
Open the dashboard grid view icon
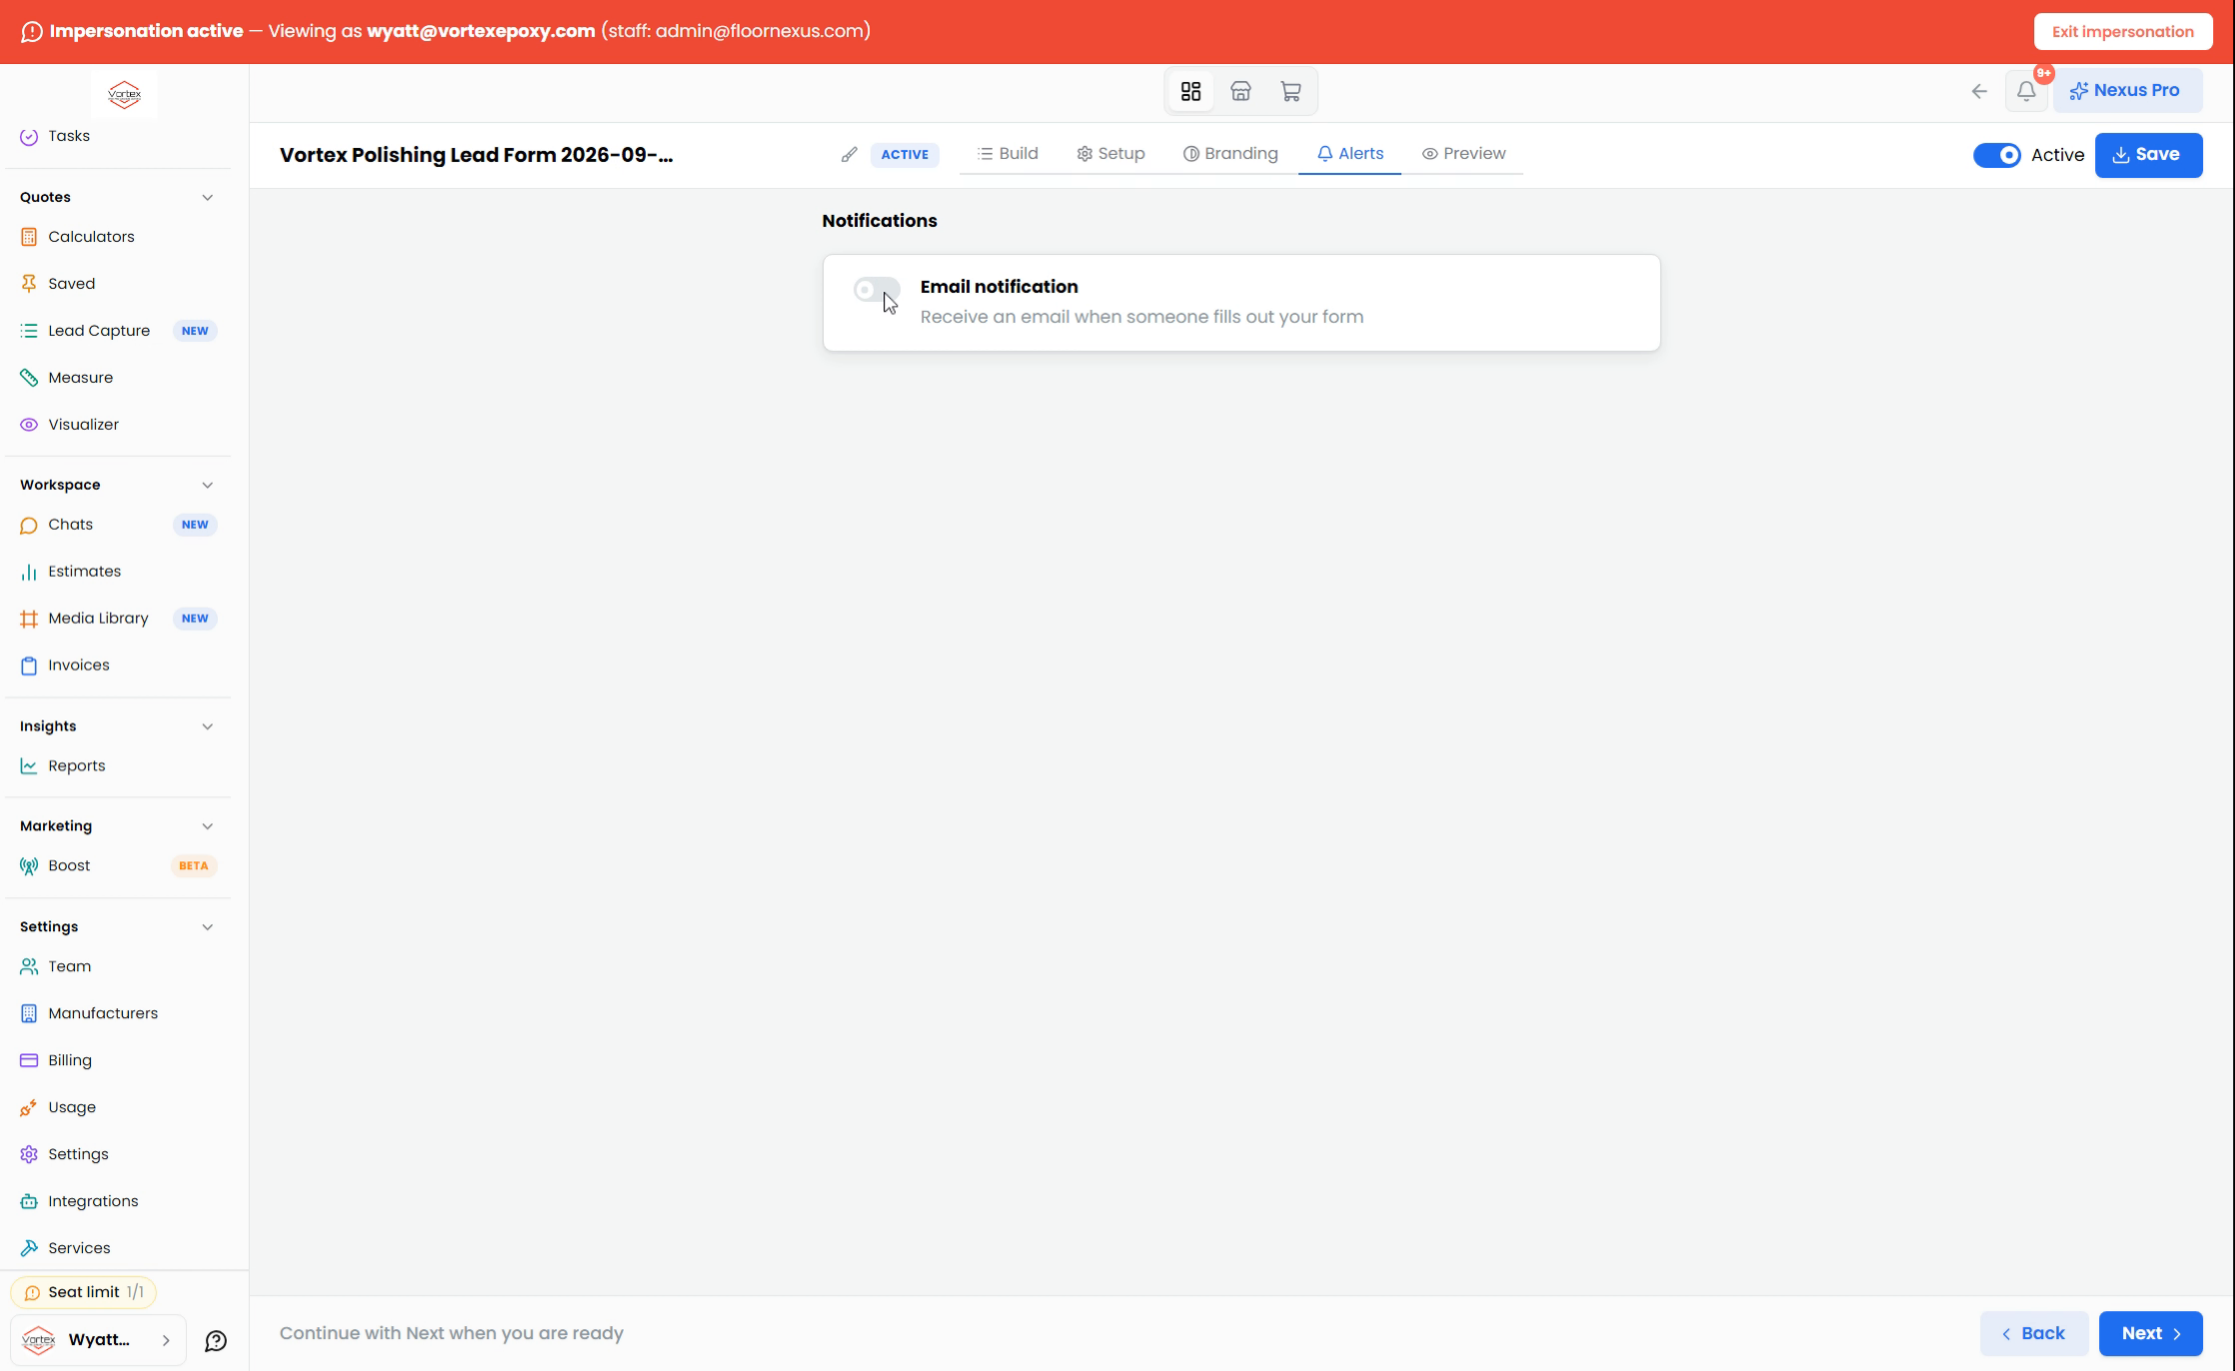(1190, 91)
